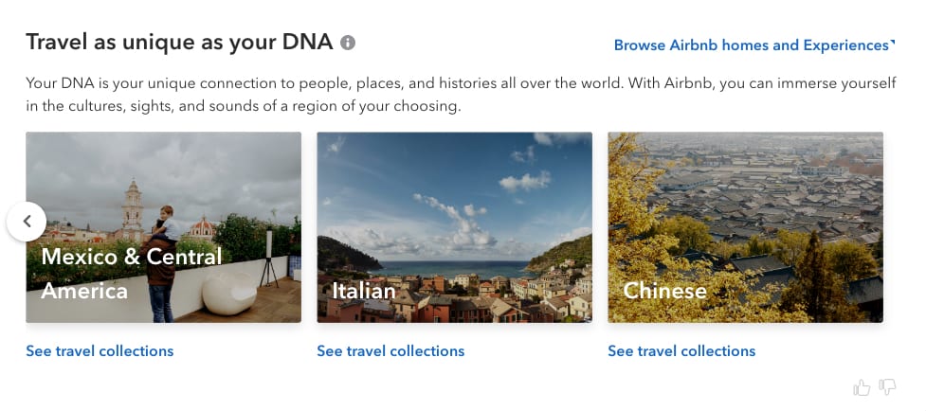
Task: Open the Italian coastal town photo card
Action: coord(455,227)
